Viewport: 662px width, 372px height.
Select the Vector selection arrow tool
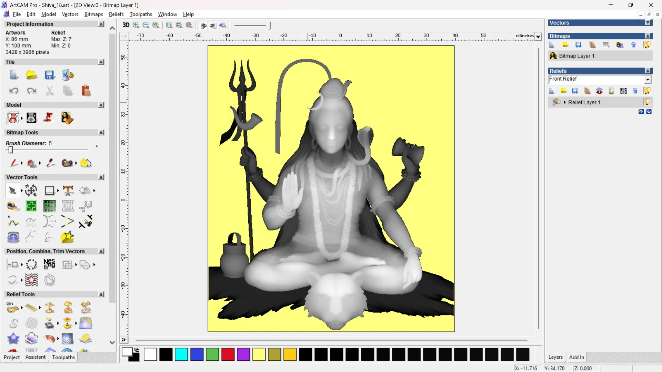[x=12, y=190]
